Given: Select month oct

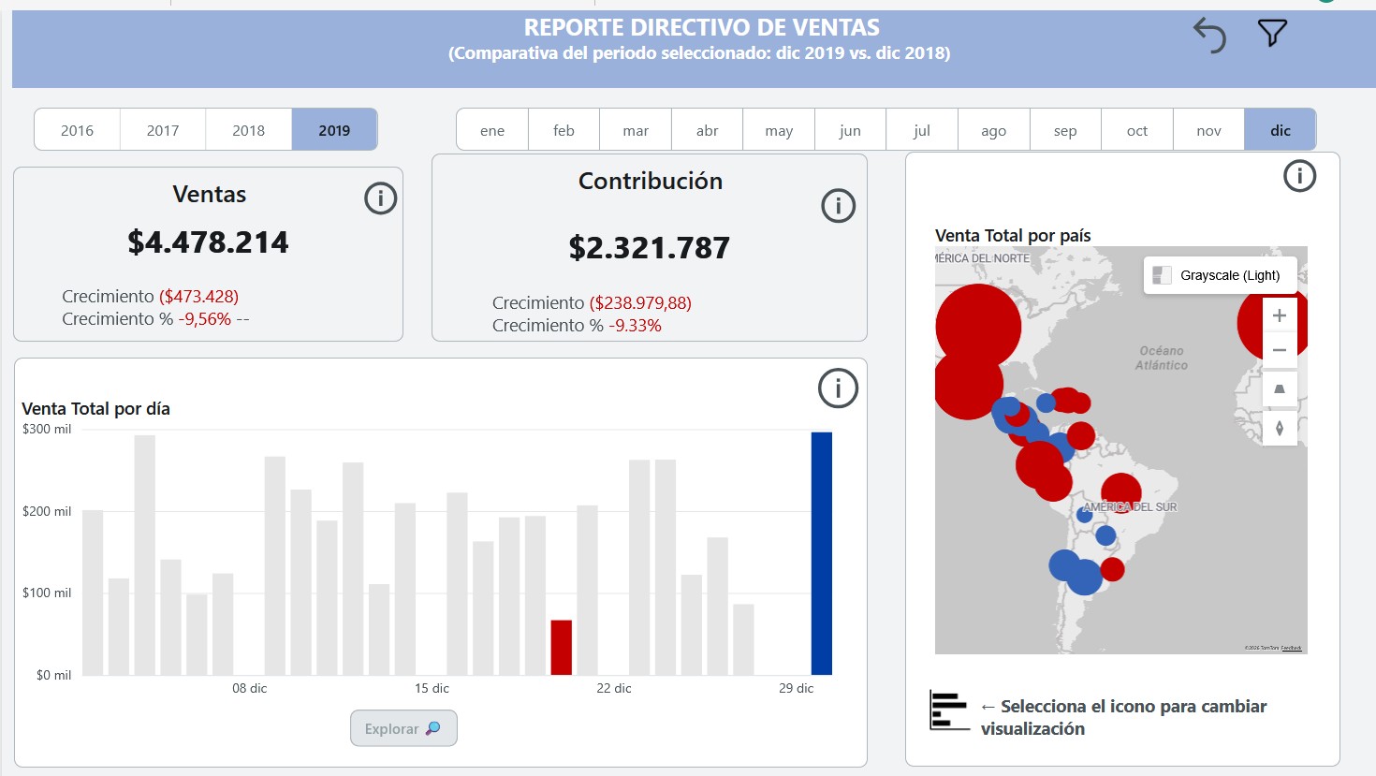Looking at the screenshot, I should 1137,130.
